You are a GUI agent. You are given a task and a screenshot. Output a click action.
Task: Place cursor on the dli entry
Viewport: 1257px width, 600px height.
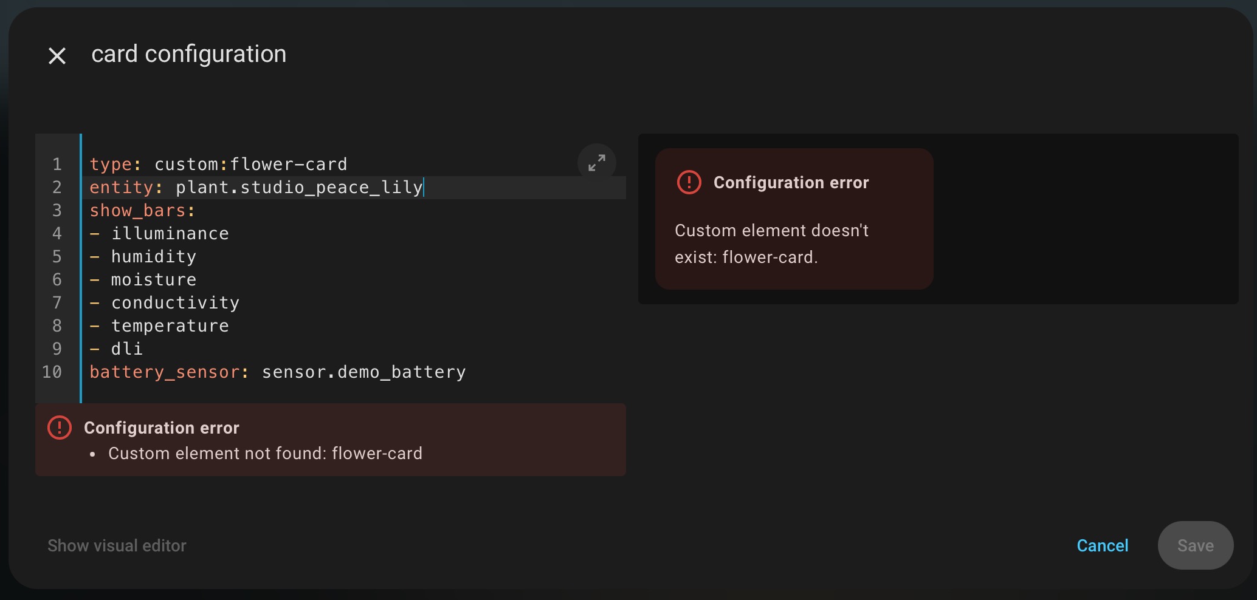click(126, 349)
